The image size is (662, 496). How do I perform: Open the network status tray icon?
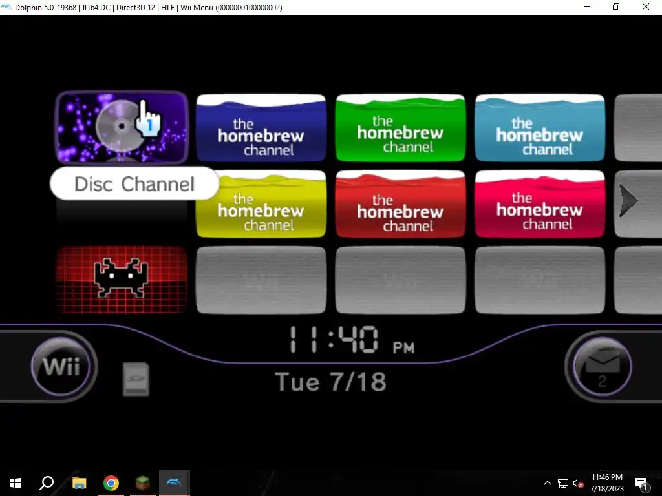(563, 483)
